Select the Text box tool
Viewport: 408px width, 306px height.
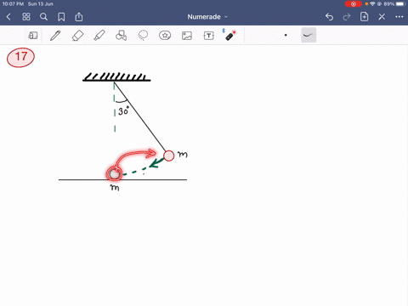pos(209,36)
